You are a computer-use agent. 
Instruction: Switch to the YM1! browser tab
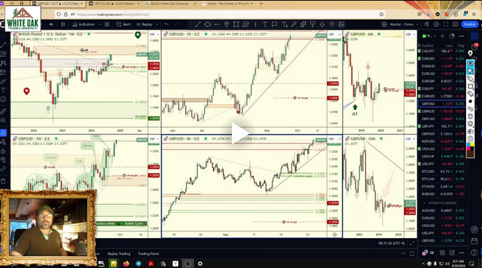click(114, 3)
